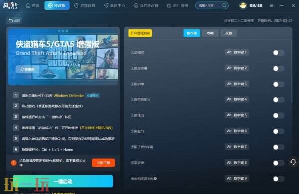Click the Alt 数字键 4 hotkey box

tap(237, 99)
